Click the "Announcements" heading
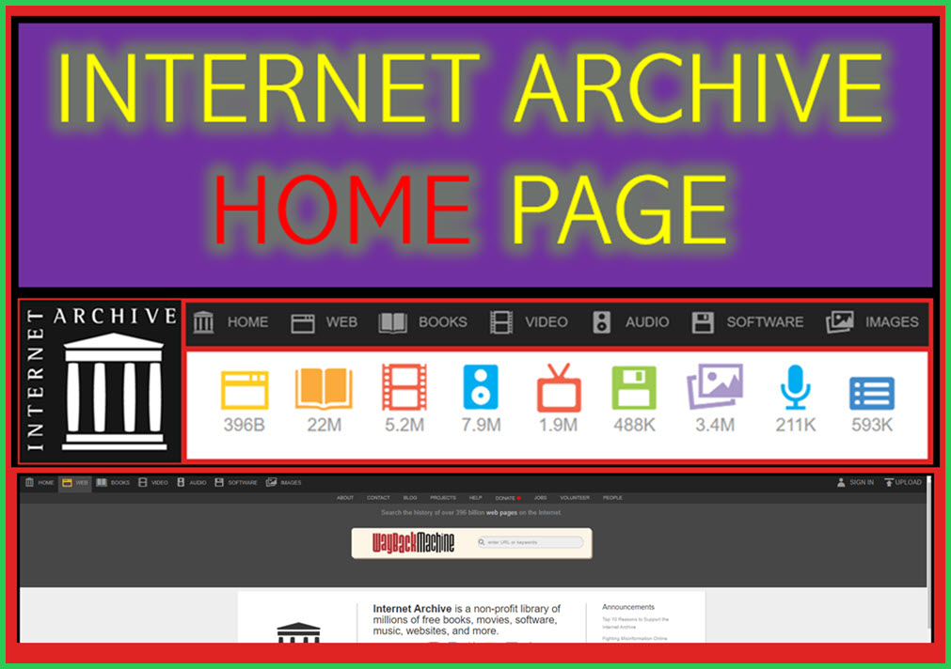The width and height of the screenshot is (951, 669). click(x=628, y=607)
